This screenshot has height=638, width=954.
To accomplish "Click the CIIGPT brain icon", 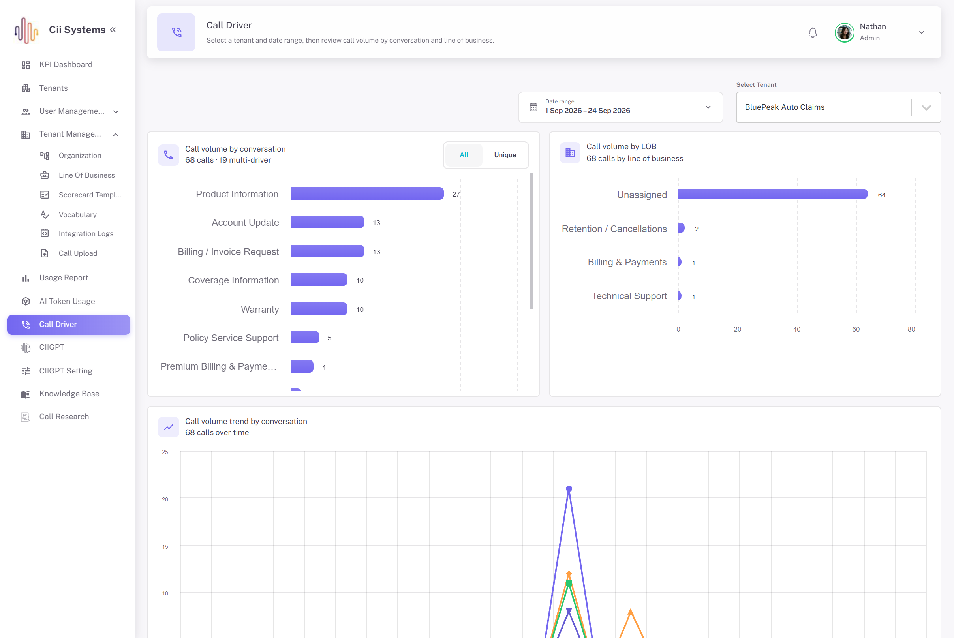I will pos(26,347).
